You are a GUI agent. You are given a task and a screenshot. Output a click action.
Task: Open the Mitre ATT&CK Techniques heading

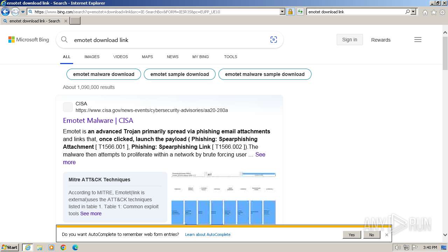(x=99, y=180)
